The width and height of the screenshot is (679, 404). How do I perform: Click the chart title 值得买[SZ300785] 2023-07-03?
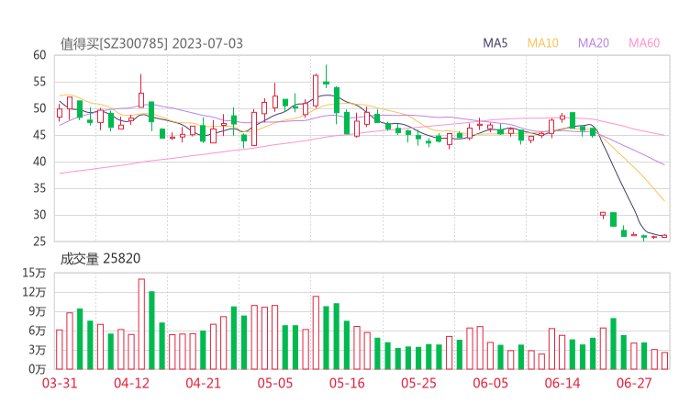pyautogui.click(x=151, y=44)
